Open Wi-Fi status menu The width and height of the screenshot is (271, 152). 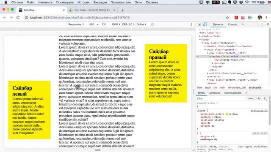point(247,2)
